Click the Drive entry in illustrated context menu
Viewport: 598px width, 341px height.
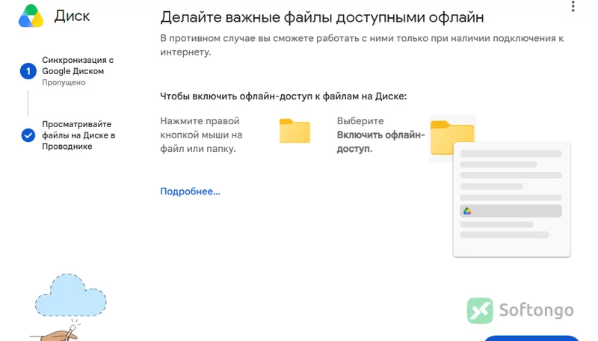coord(511,211)
